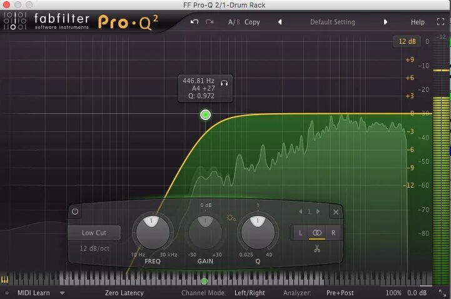
Task: Click the A4 +27 note readout
Action: click(x=203, y=88)
